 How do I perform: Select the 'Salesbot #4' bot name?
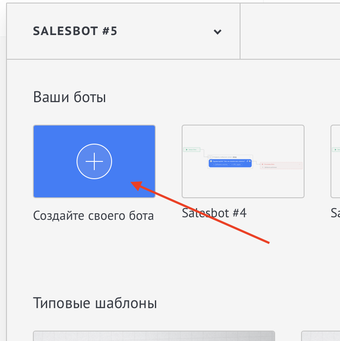[214, 213]
